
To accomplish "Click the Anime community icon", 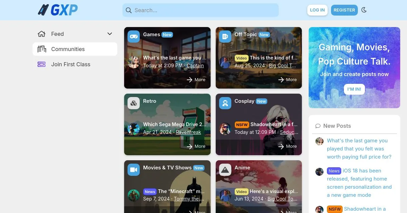I will pos(225,170).
